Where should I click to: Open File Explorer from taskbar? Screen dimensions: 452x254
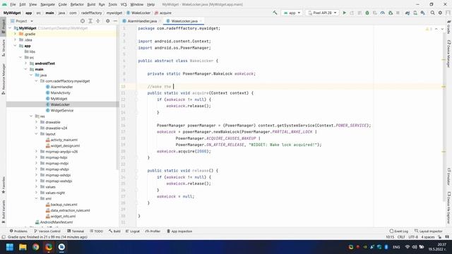pos(23,247)
